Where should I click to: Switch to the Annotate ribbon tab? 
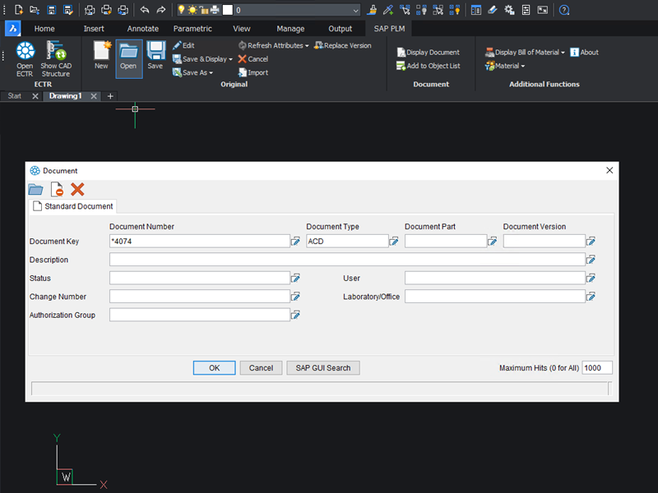coord(142,29)
